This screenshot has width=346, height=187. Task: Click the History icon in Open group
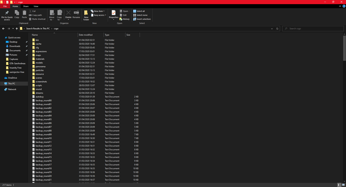click(x=124, y=19)
